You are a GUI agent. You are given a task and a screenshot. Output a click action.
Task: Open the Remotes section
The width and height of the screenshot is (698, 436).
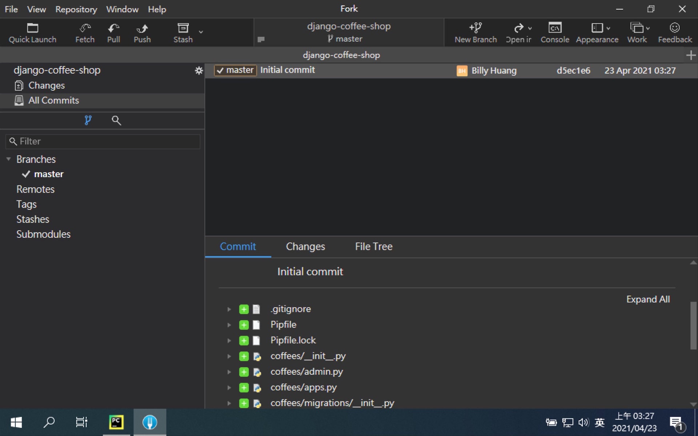click(36, 189)
